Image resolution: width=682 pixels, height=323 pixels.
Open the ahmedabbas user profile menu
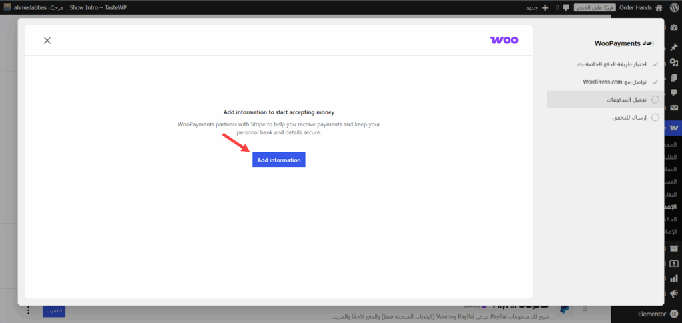(x=33, y=7)
